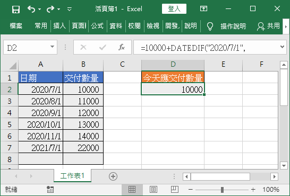Click the 操作說明 search box

pyautogui.click(x=233, y=26)
